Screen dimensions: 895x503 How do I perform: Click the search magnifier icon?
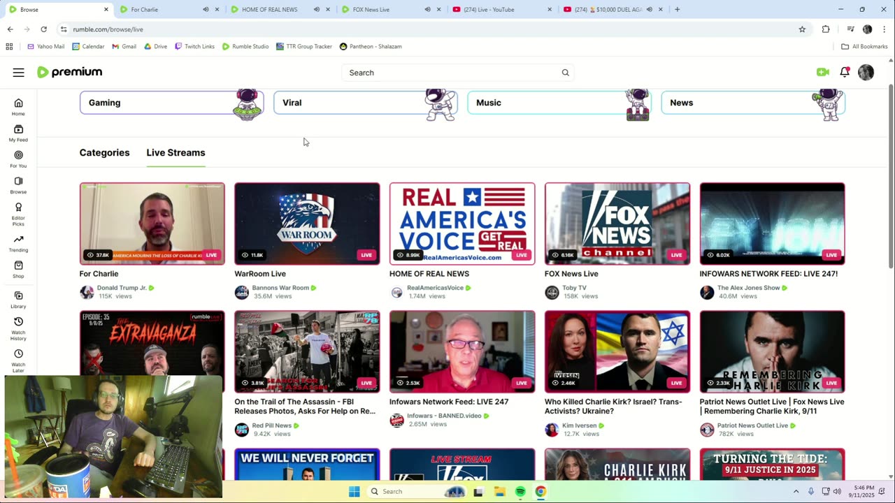(565, 73)
